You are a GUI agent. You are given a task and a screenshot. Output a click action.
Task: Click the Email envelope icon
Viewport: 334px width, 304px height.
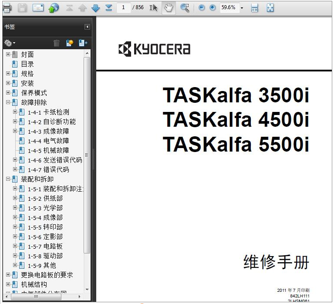(x=38, y=8)
